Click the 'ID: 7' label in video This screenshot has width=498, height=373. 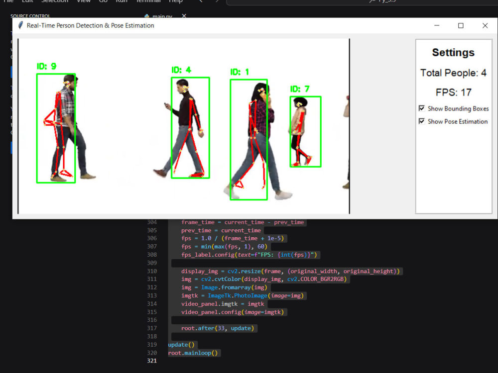click(x=300, y=89)
